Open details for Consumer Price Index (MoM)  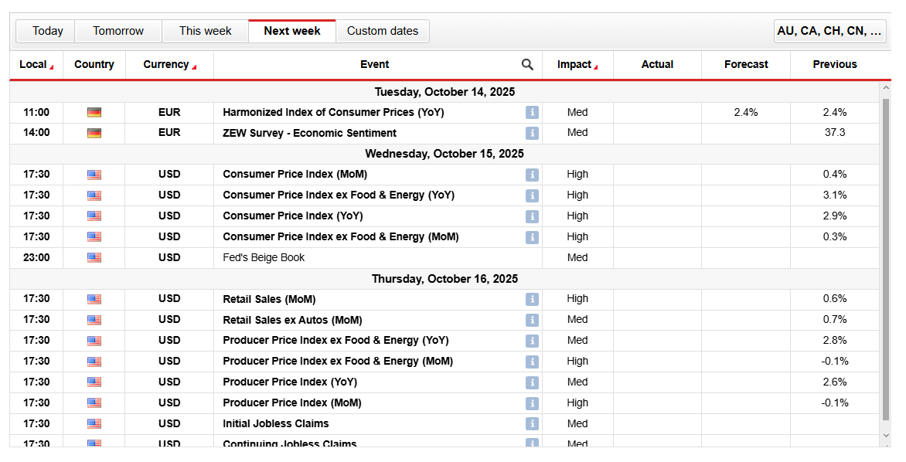532,175
